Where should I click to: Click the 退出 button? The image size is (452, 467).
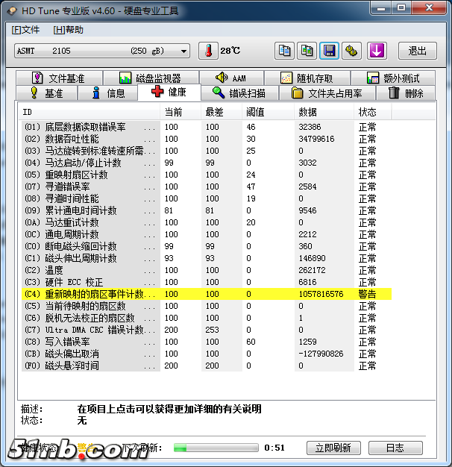(x=417, y=51)
